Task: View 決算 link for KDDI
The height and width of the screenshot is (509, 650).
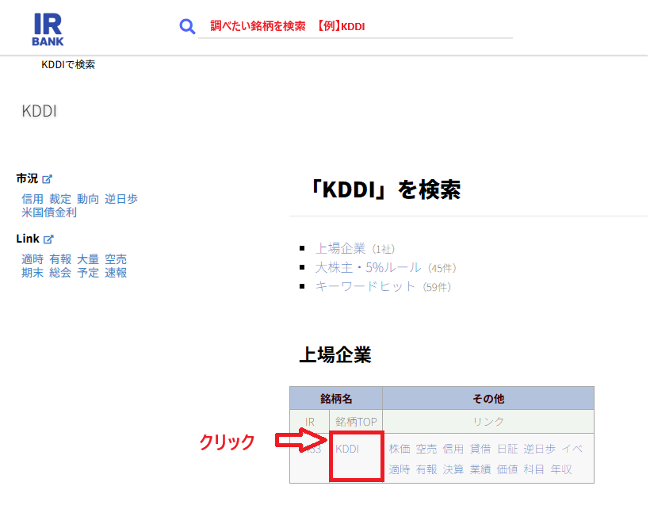Action: (453, 469)
